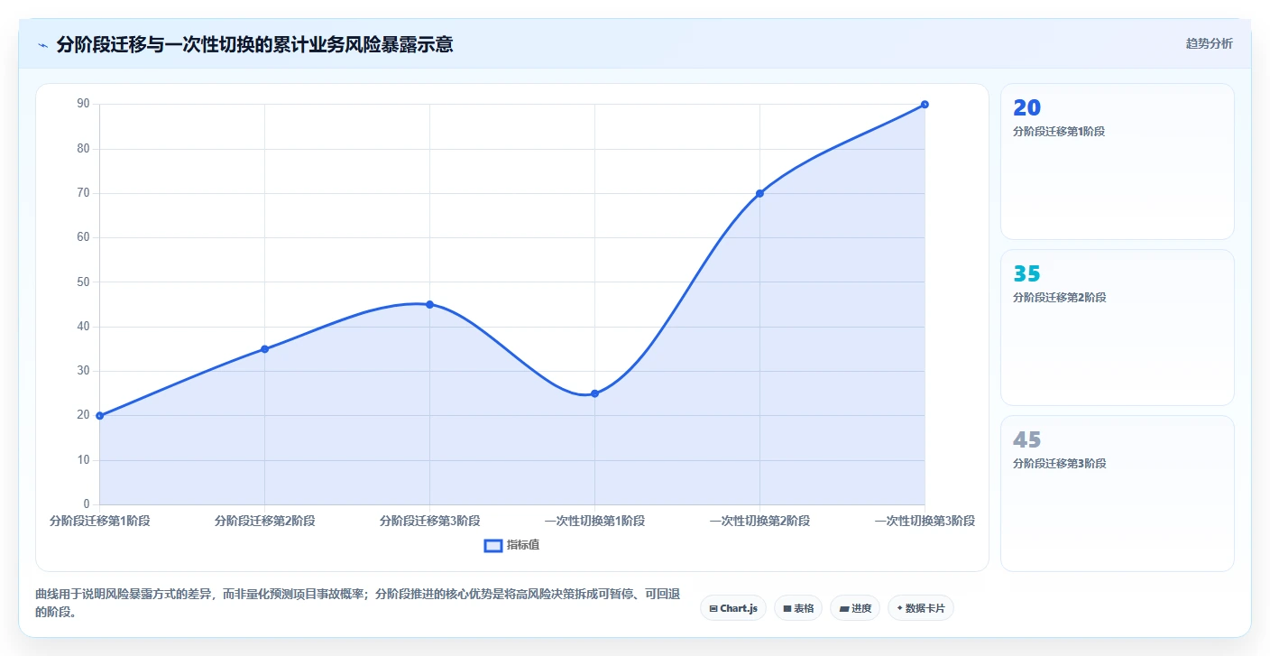Toggle the 指标值 legend color box

(493, 545)
